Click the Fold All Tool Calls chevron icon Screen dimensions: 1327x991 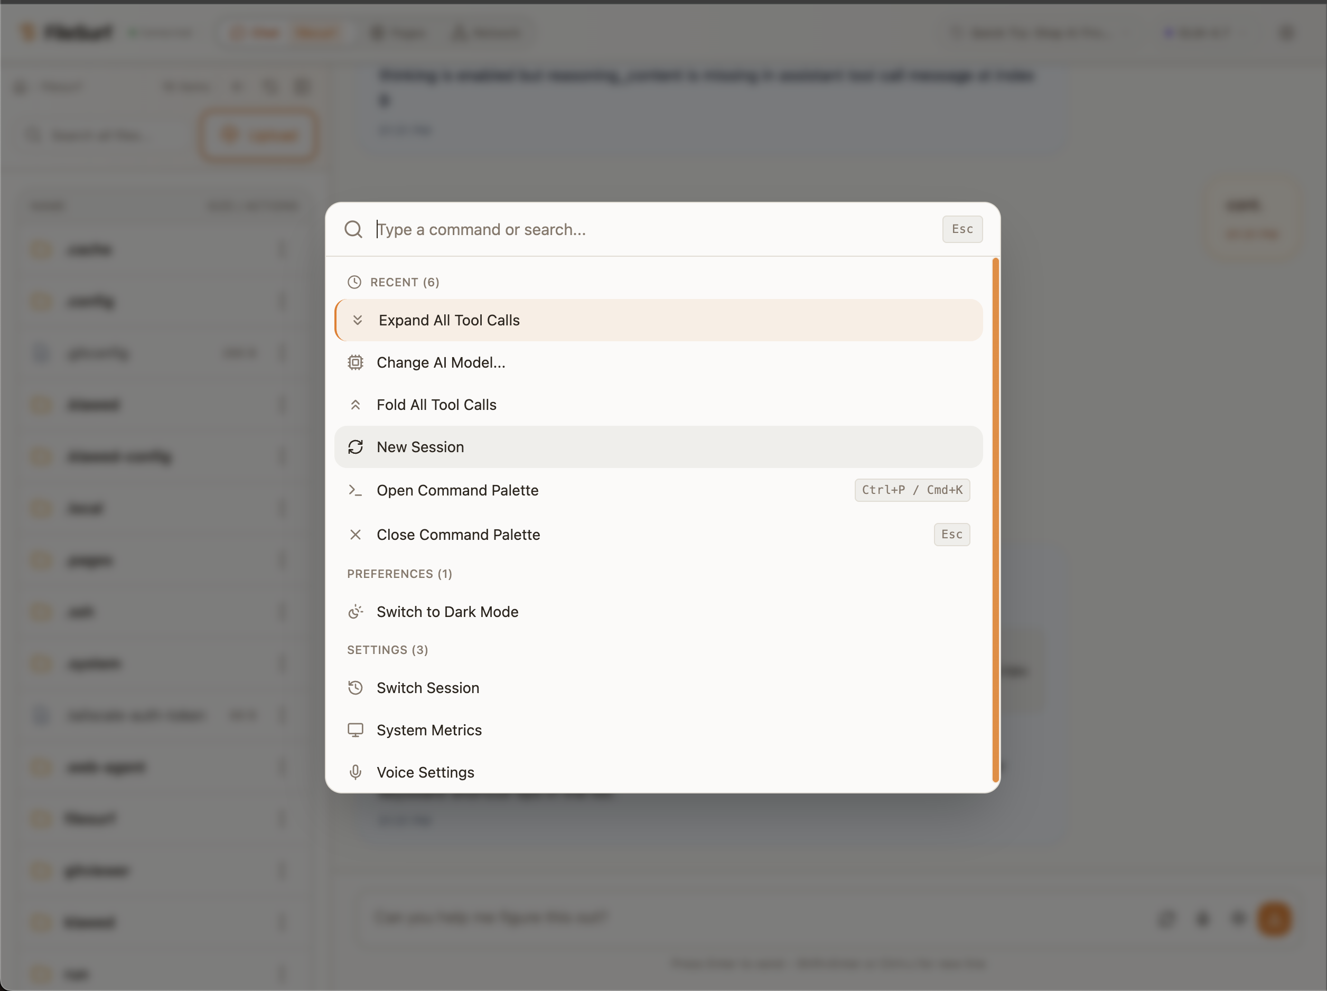click(355, 405)
